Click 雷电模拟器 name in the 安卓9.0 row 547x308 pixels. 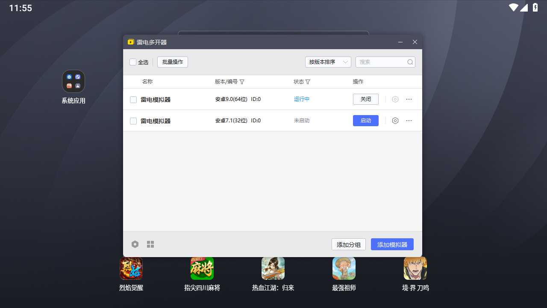[x=156, y=100]
